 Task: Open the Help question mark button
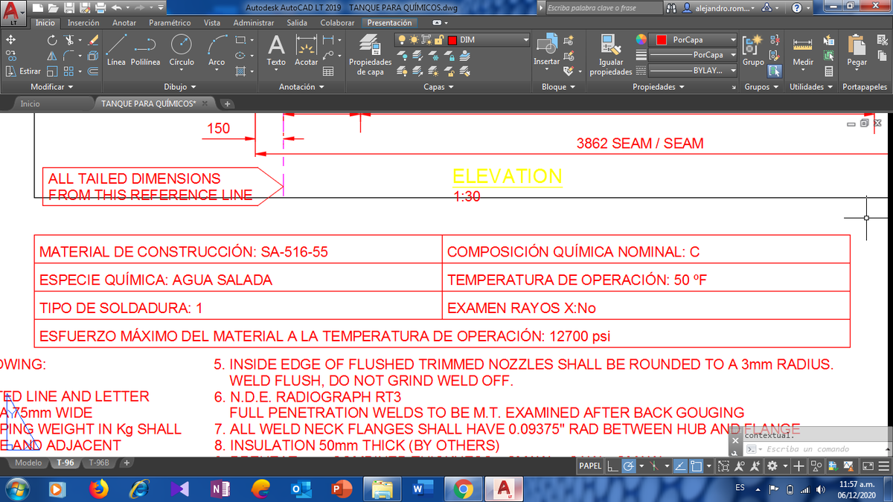pos(797,8)
